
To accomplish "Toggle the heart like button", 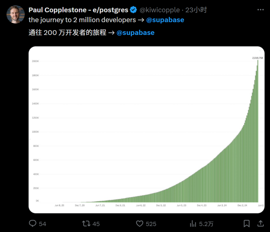I will pos(140,224).
